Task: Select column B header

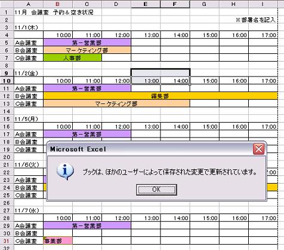Action: [58, 4]
